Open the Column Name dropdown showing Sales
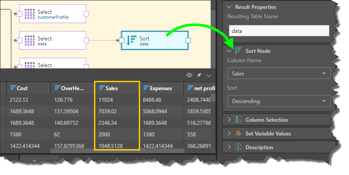This screenshot has width=349, height=175. pos(279,73)
